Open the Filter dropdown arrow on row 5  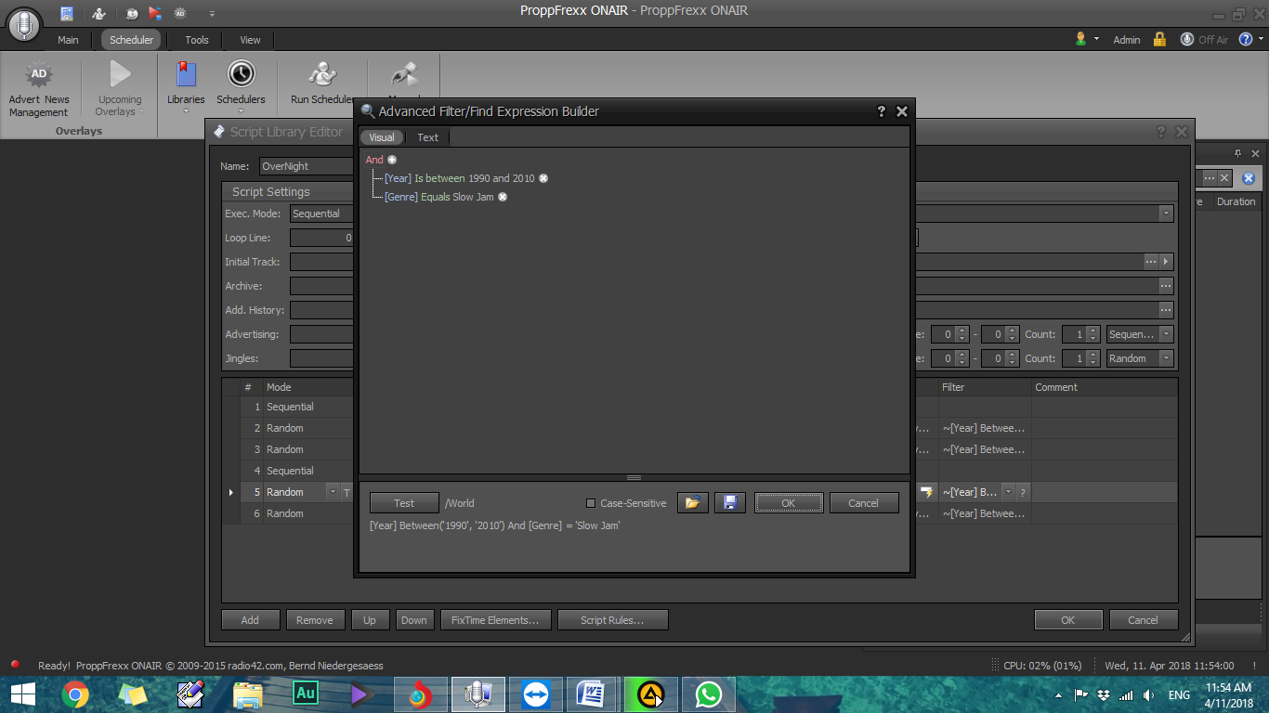tap(1008, 492)
